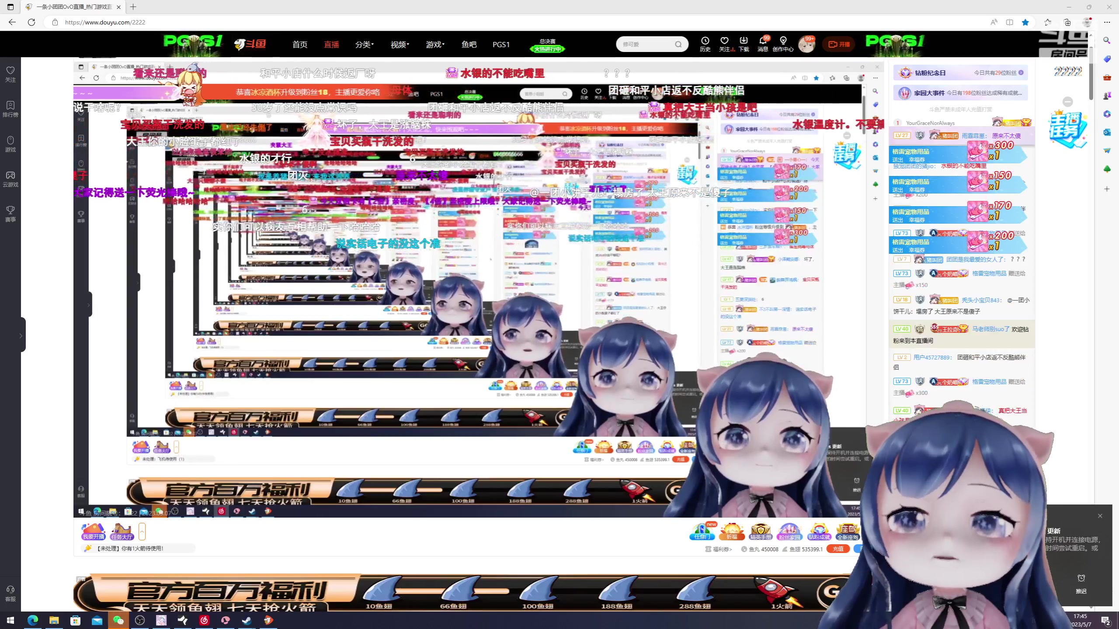
Task: Expand the 游戏 dropdown in the top navigation
Action: click(434, 44)
